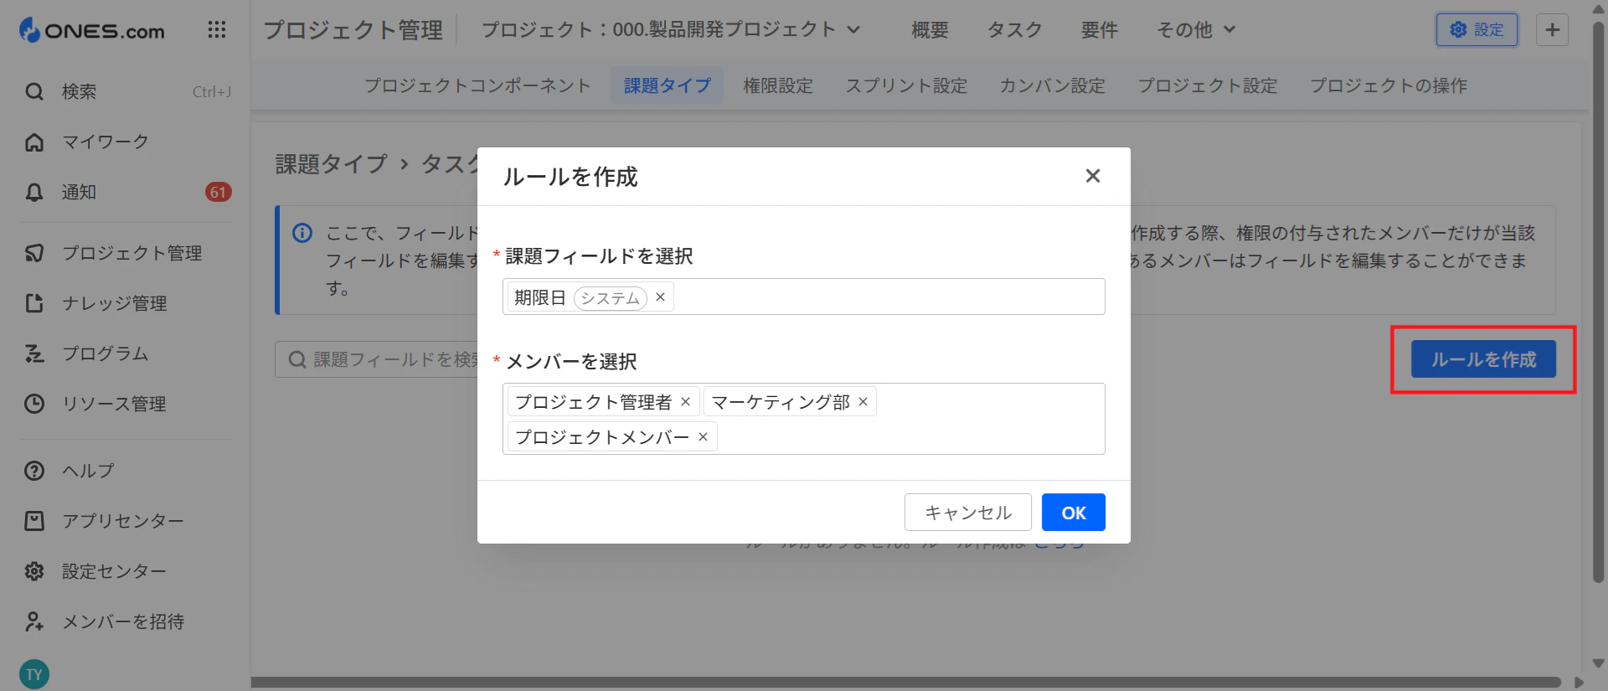Viewport: 1608px width, 691px height.
Task: Remove the 期限日 field tag
Action: coord(660,297)
